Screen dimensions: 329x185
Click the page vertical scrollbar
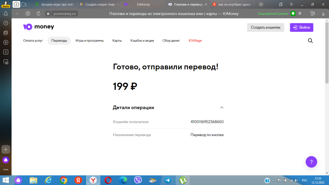tap(327, 52)
